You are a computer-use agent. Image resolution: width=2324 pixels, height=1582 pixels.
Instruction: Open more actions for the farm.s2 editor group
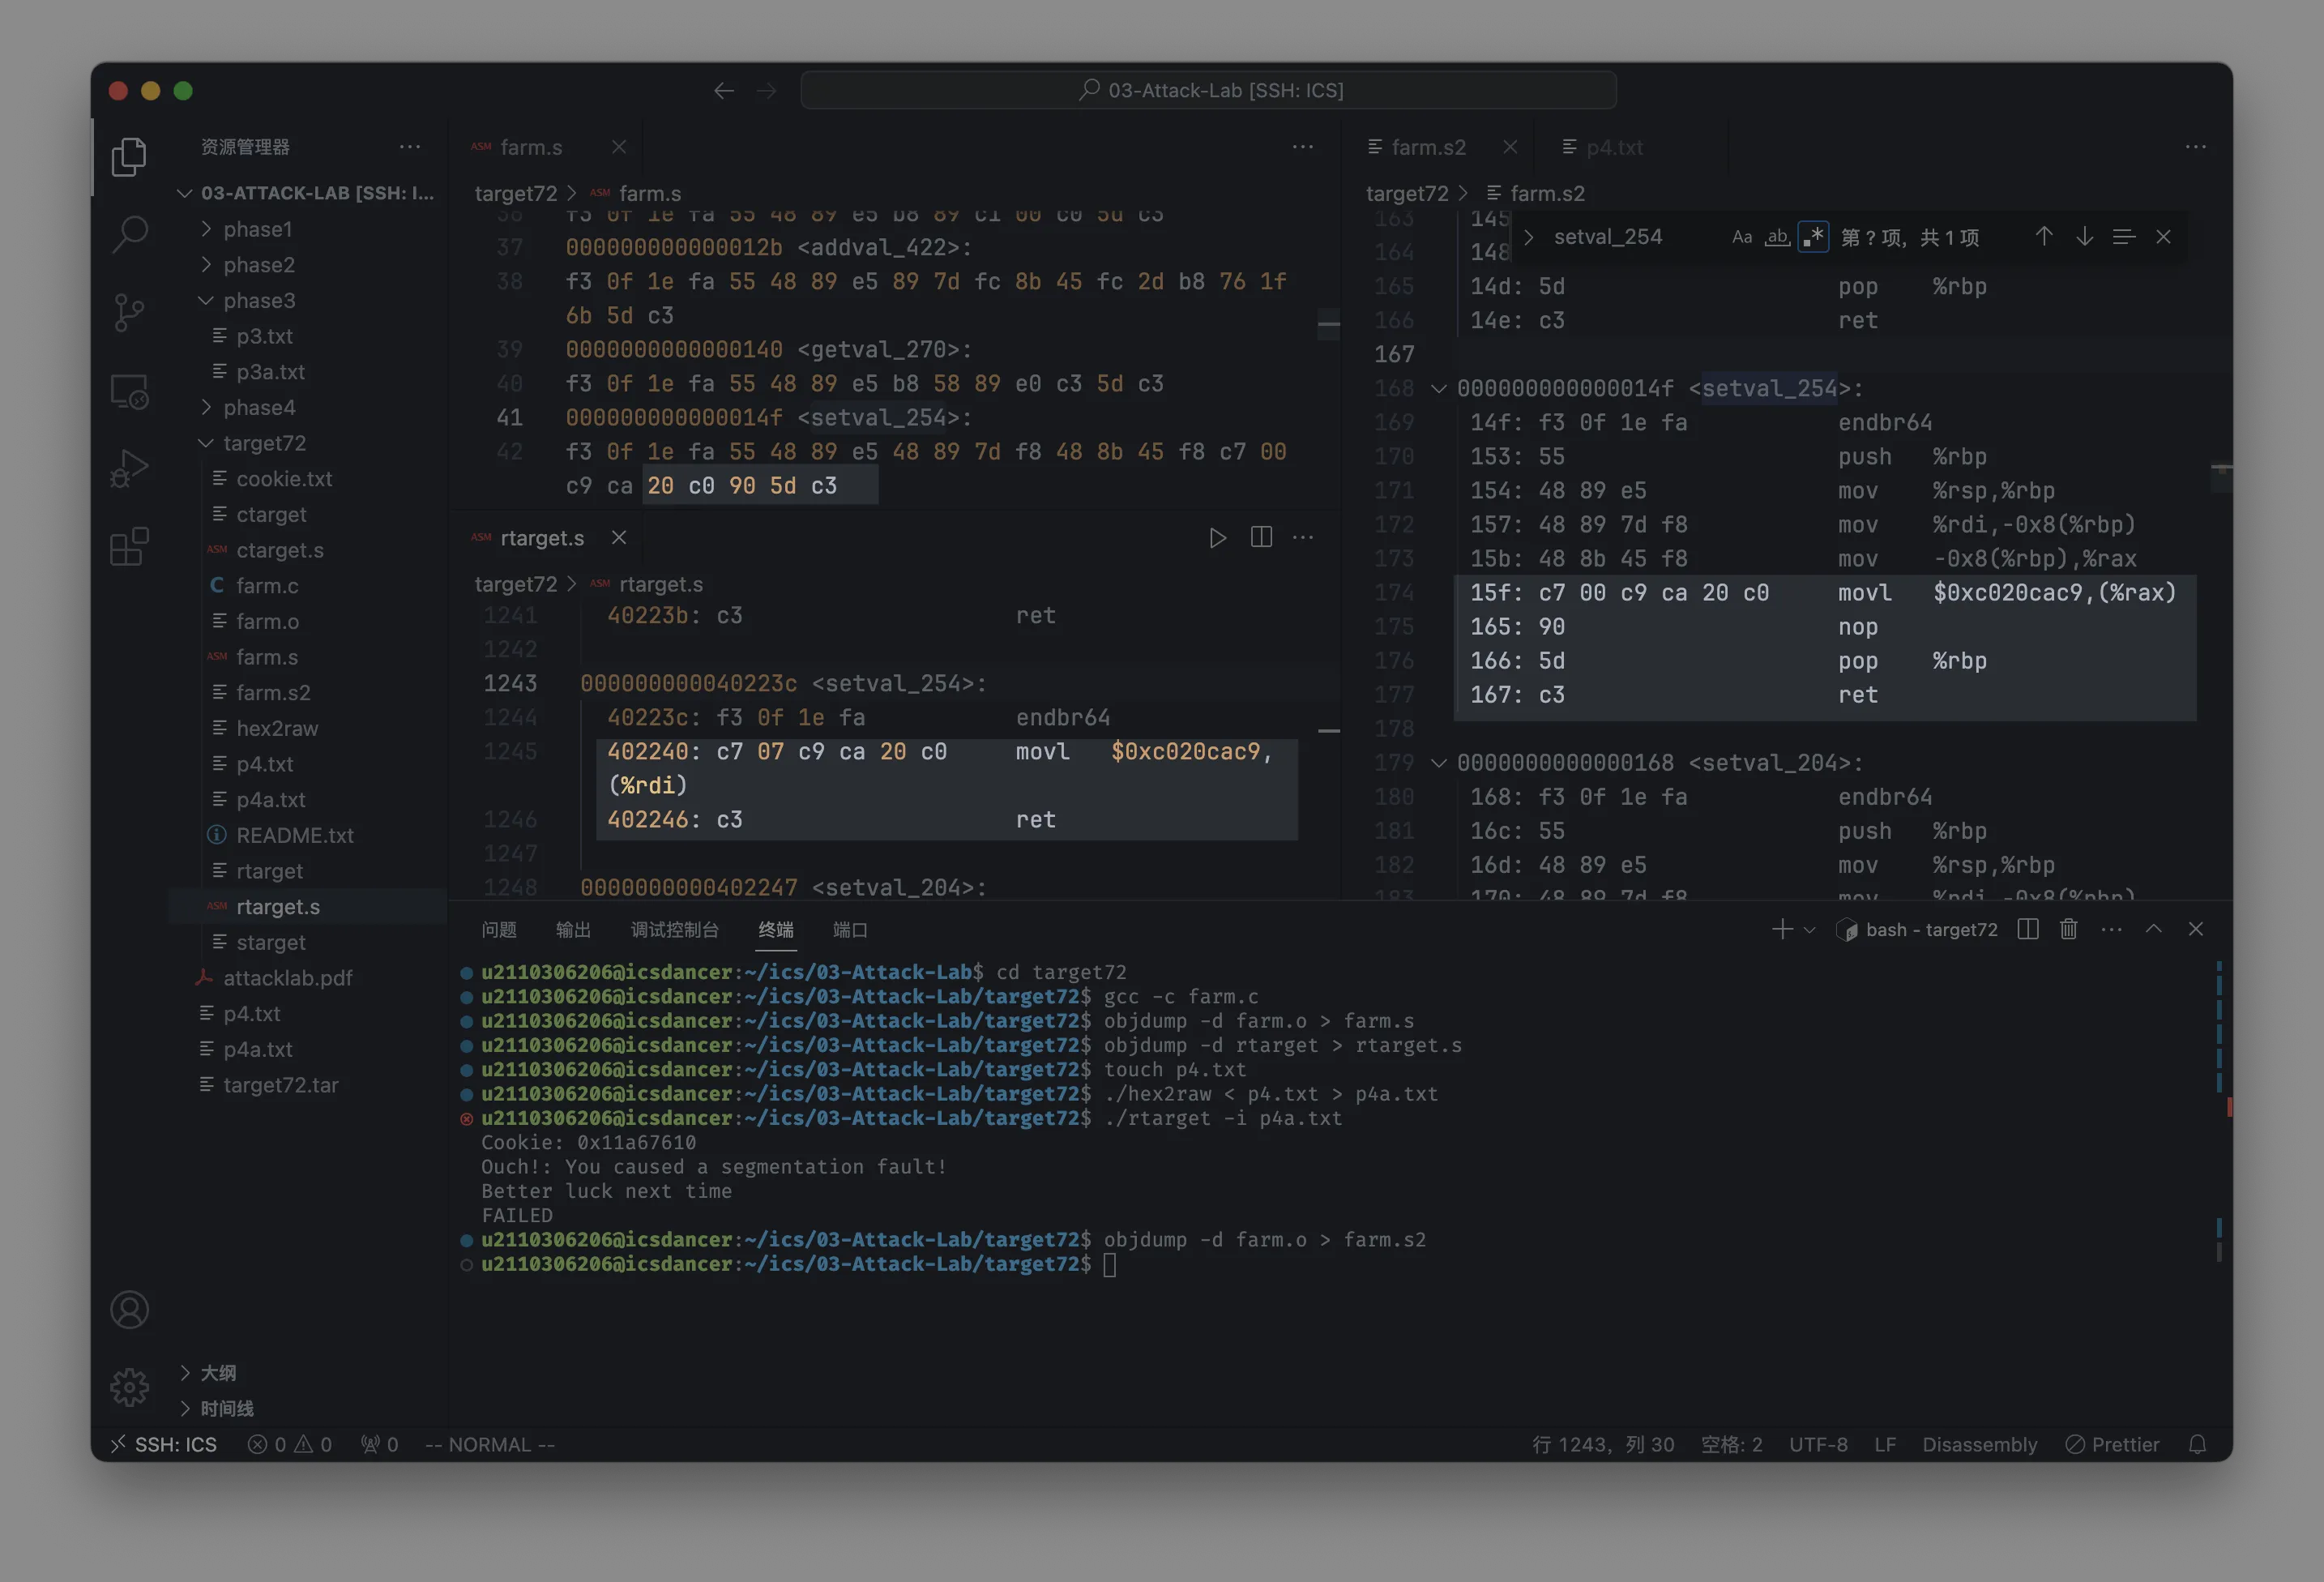click(x=2196, y=147)
